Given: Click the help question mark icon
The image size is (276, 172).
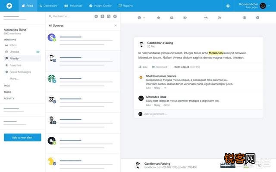Looking at the screenshot, I should click(x=228, y=6).
